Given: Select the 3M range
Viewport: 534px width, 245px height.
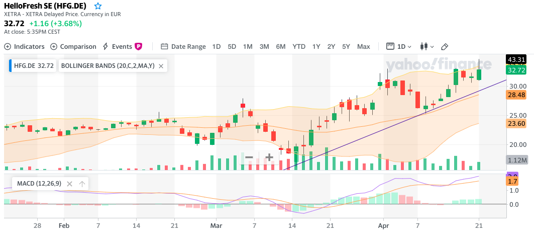Looking at the screenshot, I should coord(264,46).
